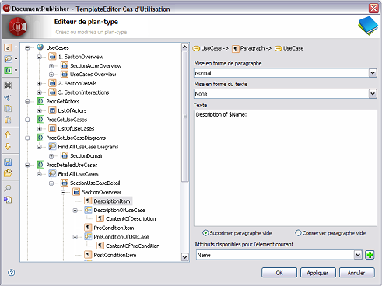Select the ContentOfDescription tree item

131,219
